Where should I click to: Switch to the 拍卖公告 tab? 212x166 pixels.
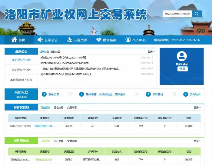coord(55,51)
